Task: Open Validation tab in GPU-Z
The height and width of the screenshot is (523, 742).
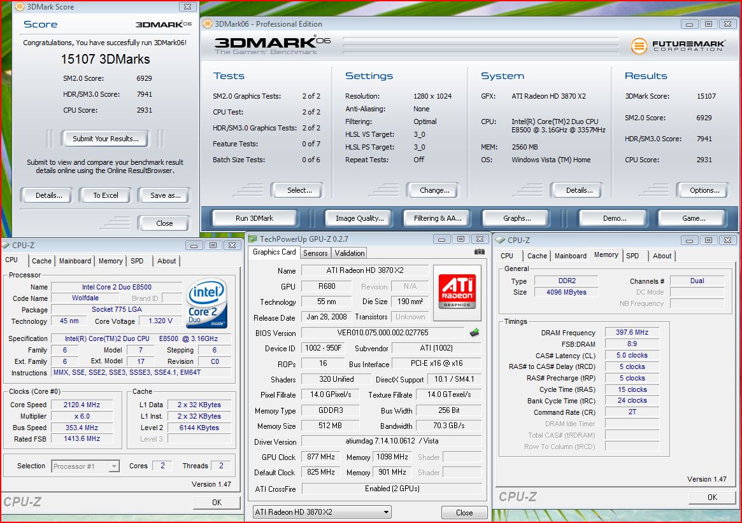Action: (350, 253)
